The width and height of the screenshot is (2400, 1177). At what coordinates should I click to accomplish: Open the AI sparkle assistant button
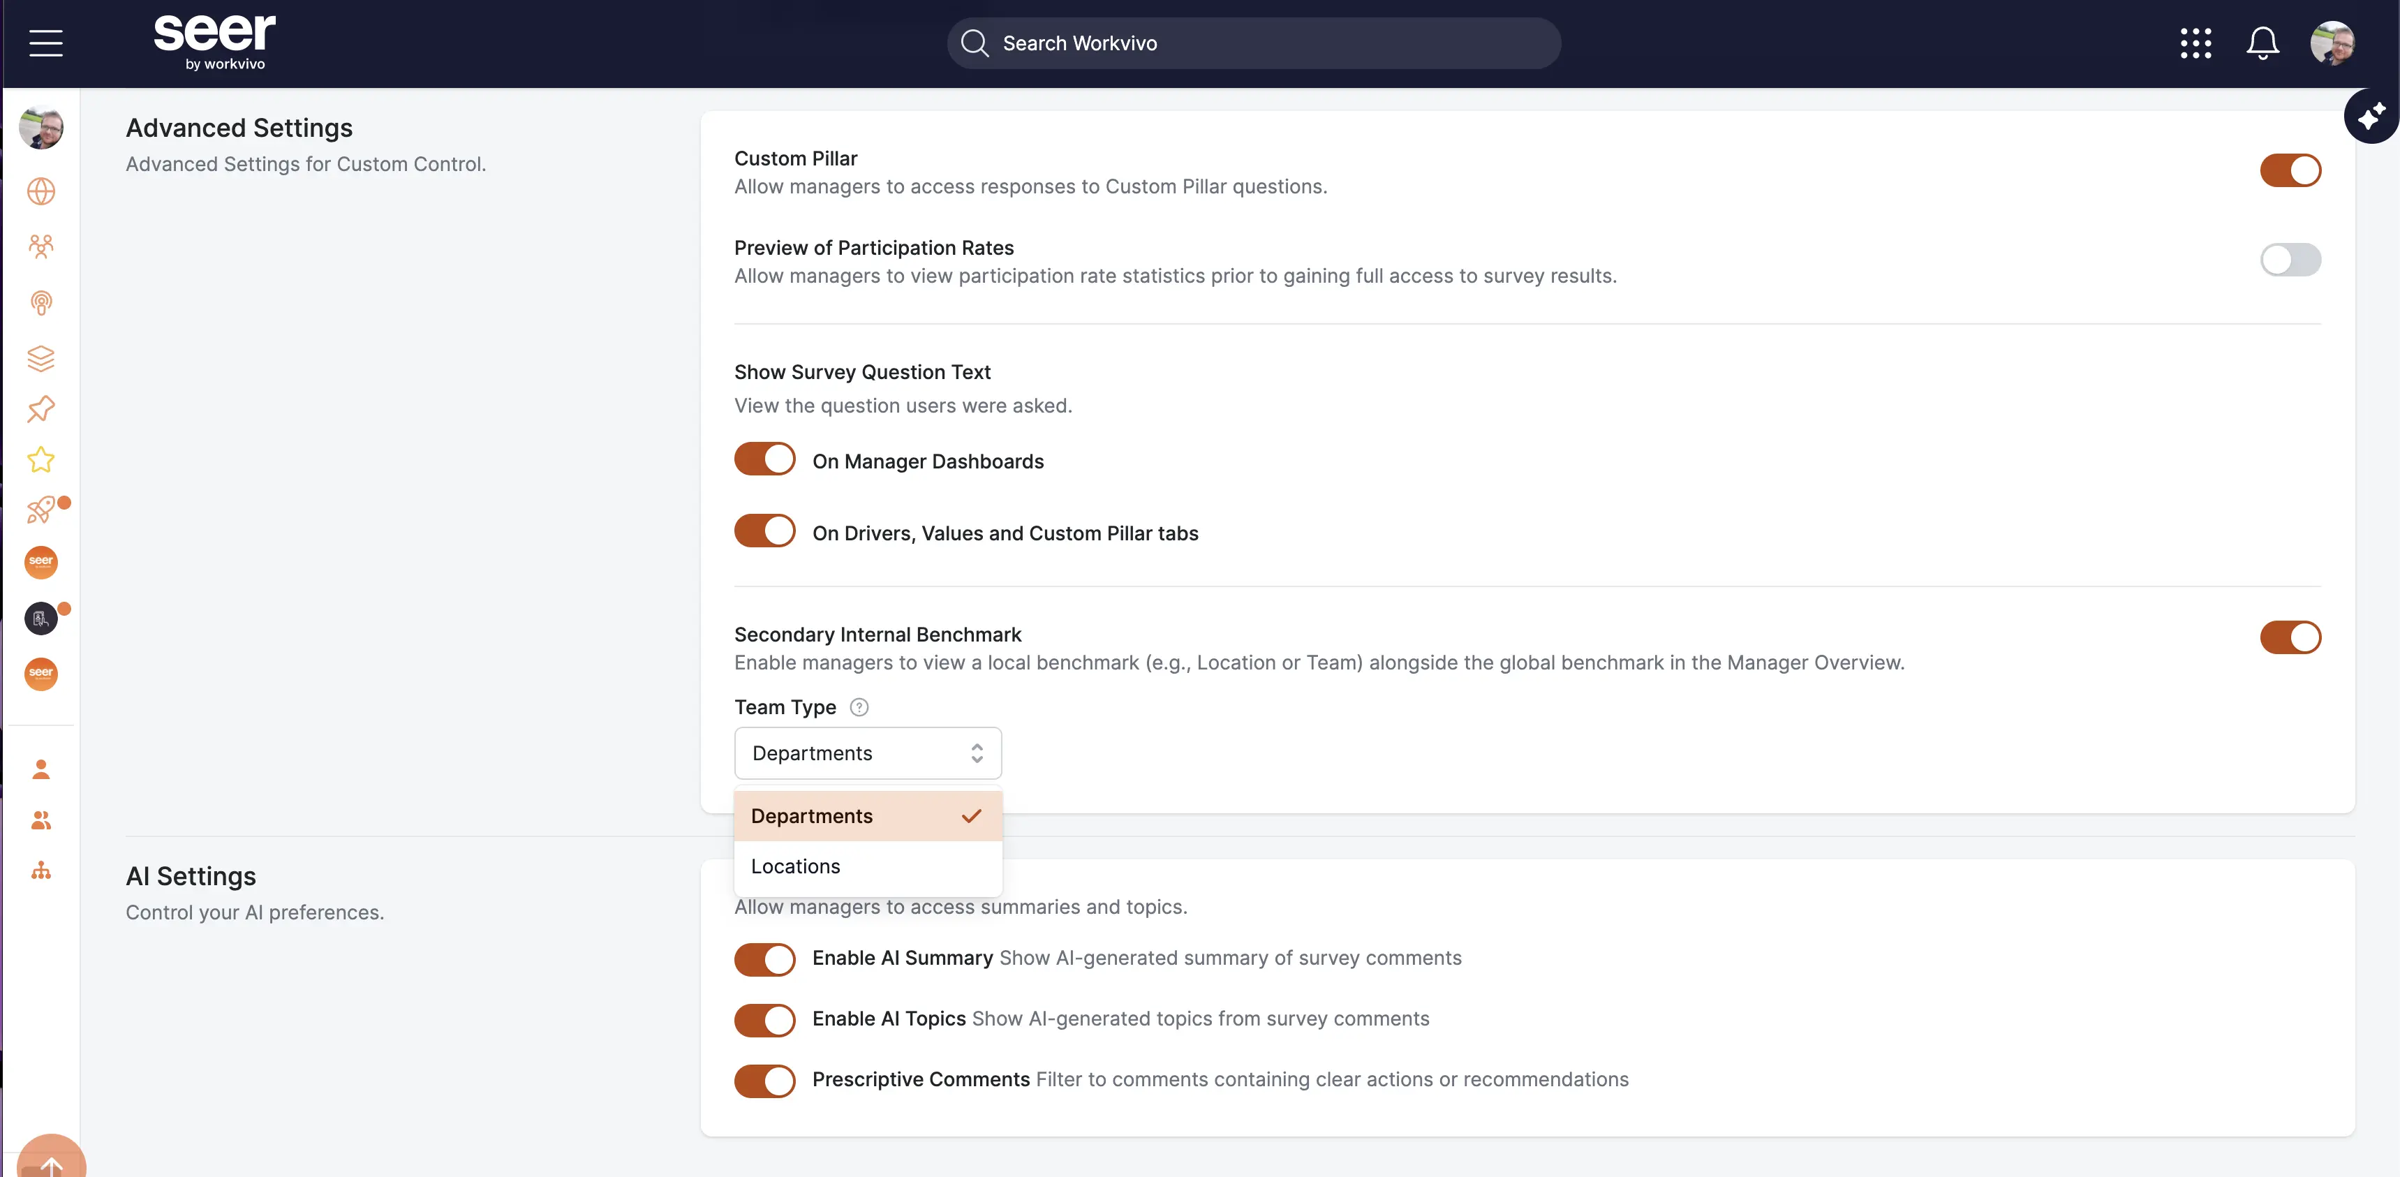(x=2371, y=117)
